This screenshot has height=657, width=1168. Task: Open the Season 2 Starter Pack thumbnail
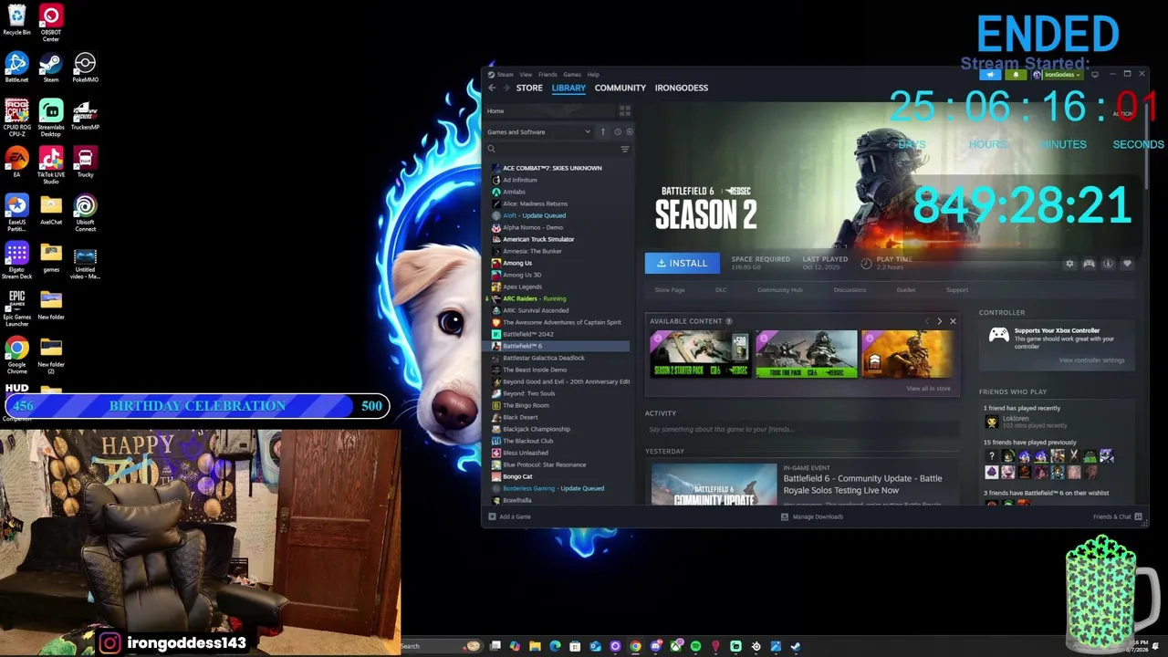(x=700, y=354)
